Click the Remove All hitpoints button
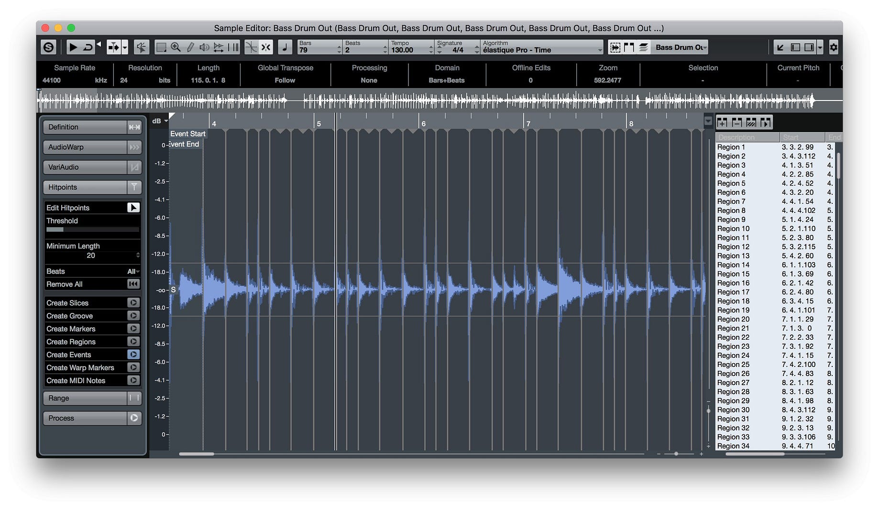Image resolution: width=879 pixels, height=510 pixels. (92, 284)
